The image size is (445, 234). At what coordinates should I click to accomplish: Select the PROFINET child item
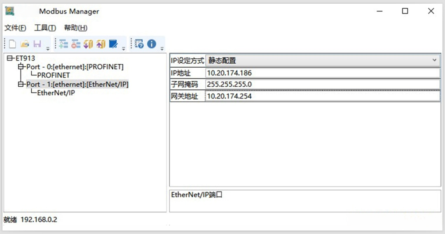click(x=53, y=76)
